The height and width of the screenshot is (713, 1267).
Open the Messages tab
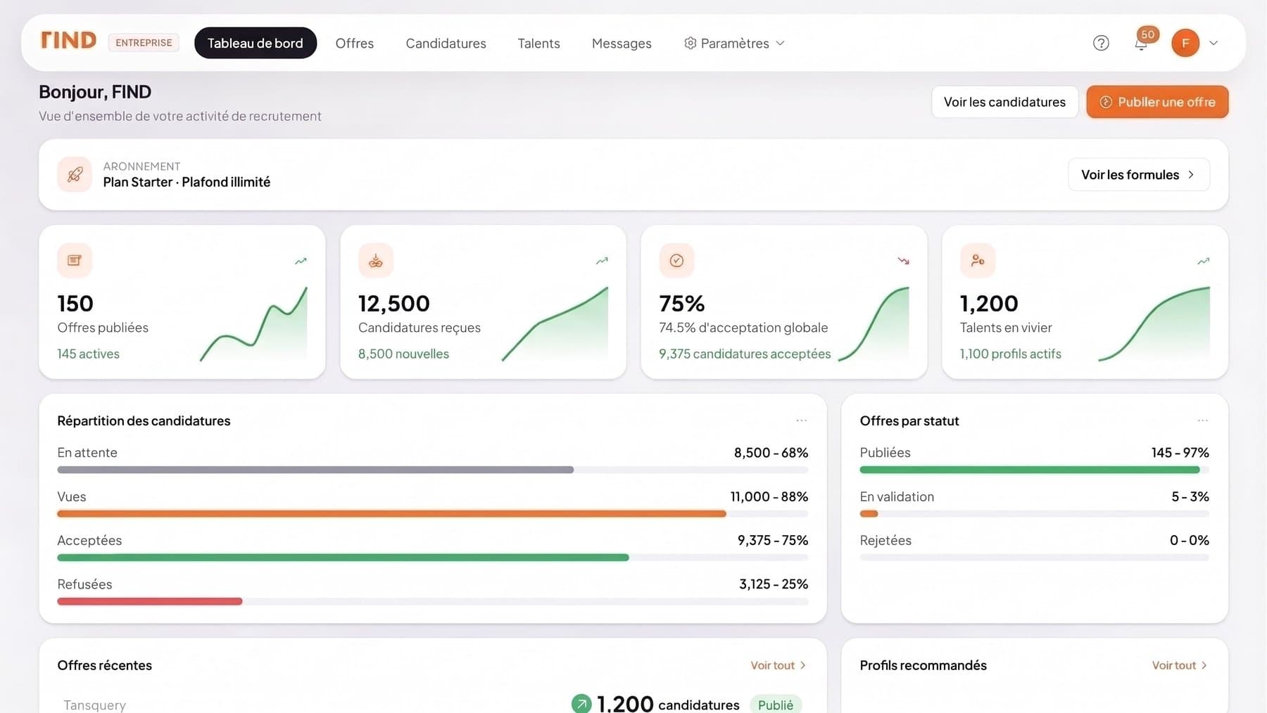[622, 43]
